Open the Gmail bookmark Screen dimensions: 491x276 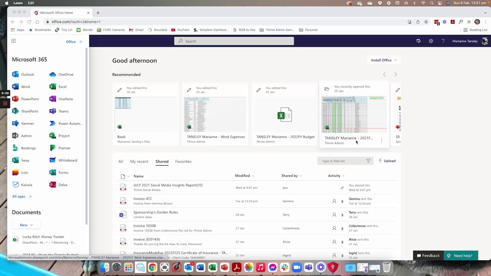coord(136,30)
